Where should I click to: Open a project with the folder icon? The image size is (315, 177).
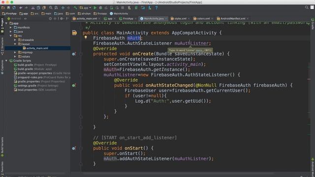coord(3,8)
